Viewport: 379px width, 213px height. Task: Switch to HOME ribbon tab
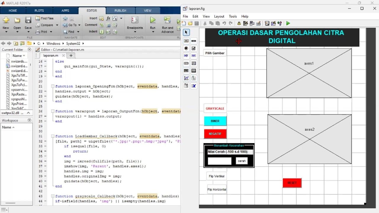[x=13, y=10]
